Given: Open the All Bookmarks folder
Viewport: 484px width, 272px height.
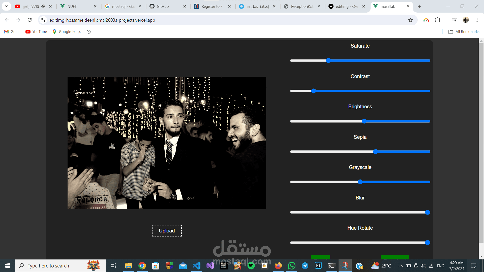Looking at the screenshot, I should tap(464, 32).
